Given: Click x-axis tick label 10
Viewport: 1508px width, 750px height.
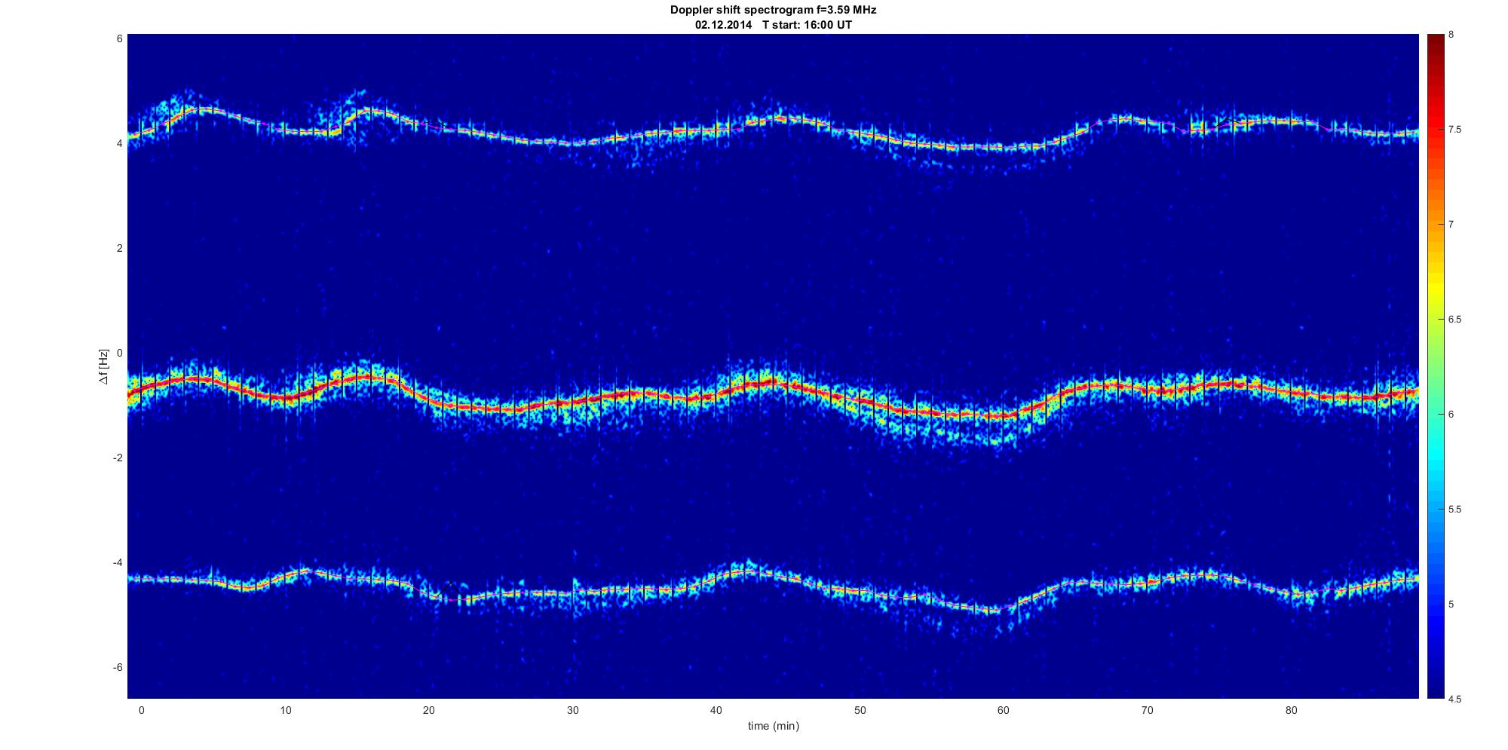Looking at the screenshot, I should tap(285, 710).
